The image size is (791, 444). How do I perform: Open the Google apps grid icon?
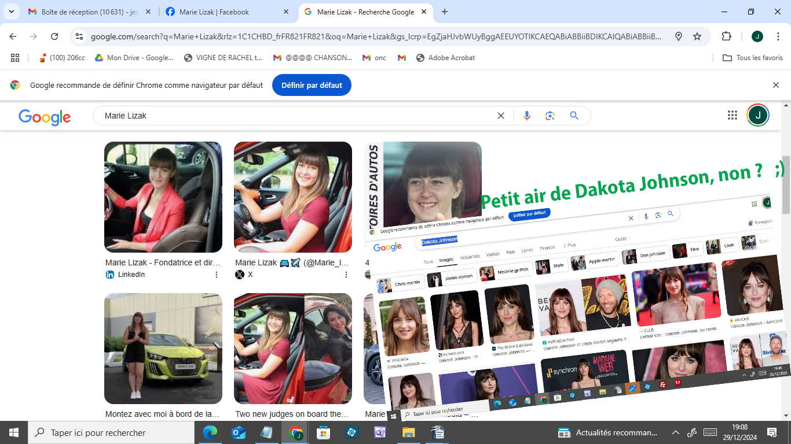(x=733, y=115)
